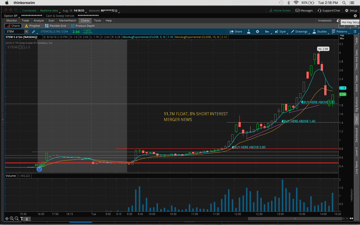
Task: Open the Apple menu
Action: (x=7, y=3)
